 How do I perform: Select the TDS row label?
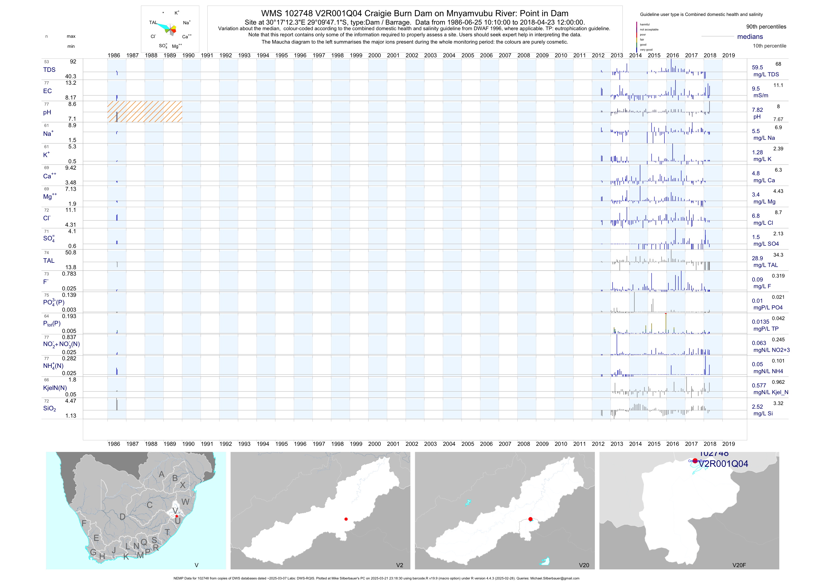click(49, 70)
